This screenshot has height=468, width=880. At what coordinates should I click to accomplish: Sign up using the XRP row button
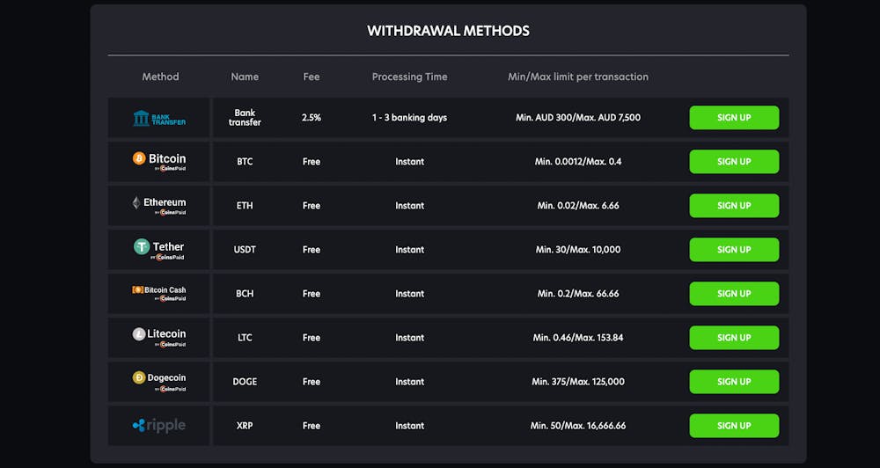734,426
